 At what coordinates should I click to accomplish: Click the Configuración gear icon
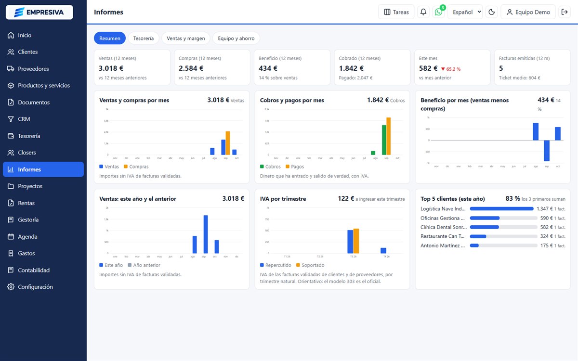(11, 287)
